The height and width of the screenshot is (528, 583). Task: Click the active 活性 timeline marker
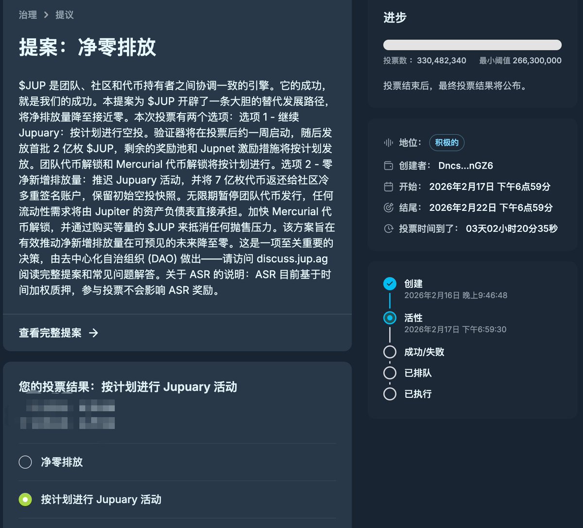point(390,318)
